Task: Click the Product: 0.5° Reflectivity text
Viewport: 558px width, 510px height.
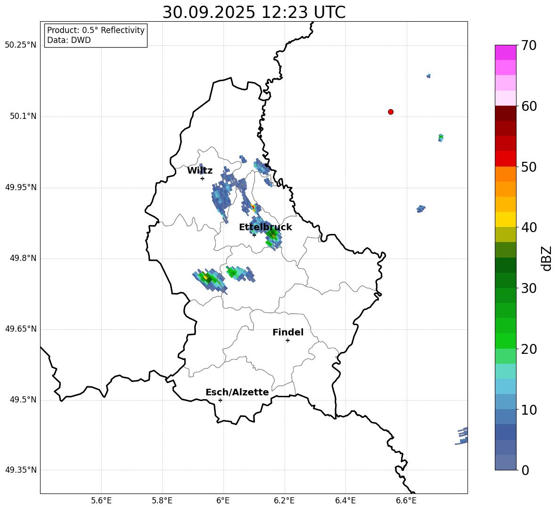Action: (x=96, y=30)
